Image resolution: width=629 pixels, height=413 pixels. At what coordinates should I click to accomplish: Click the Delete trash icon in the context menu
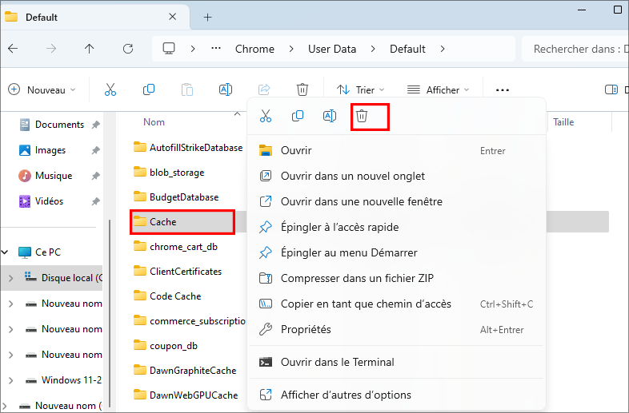[x=362, y=116]
